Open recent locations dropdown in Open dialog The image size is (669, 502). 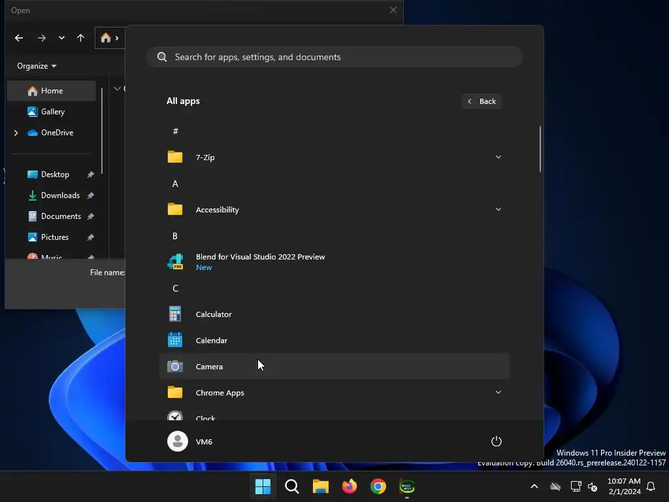(61, 38)
